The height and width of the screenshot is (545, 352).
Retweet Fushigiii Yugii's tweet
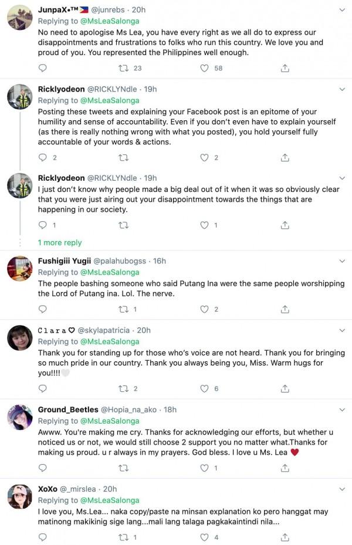click(123, 309)
